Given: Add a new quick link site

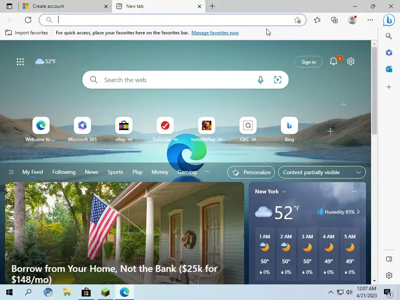Looking at the screenshot, I should click(330, 131).
